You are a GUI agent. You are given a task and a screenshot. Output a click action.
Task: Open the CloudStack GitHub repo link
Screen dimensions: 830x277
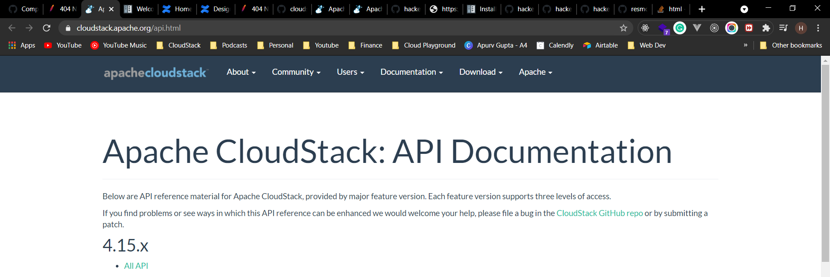tap(600, 213)
